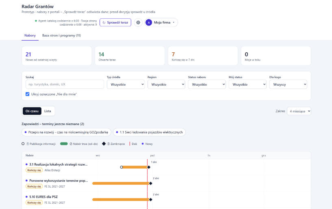Uncheck Ukryj oznaczone Nie dla mnie
This screenshot has width=332, height=209.
28,94
